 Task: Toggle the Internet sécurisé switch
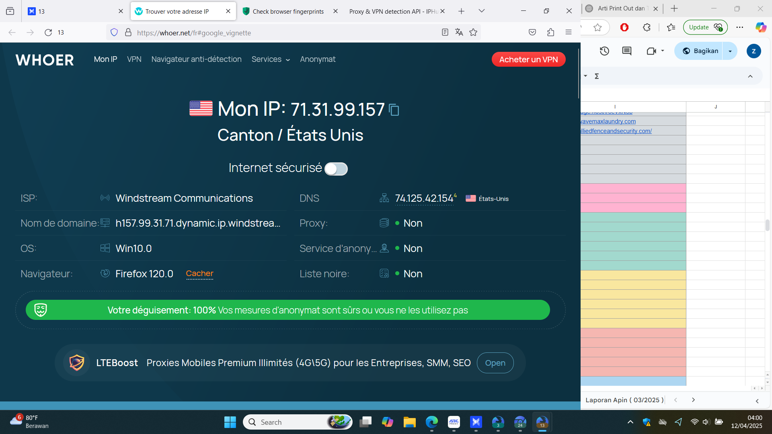coord(336,169)
